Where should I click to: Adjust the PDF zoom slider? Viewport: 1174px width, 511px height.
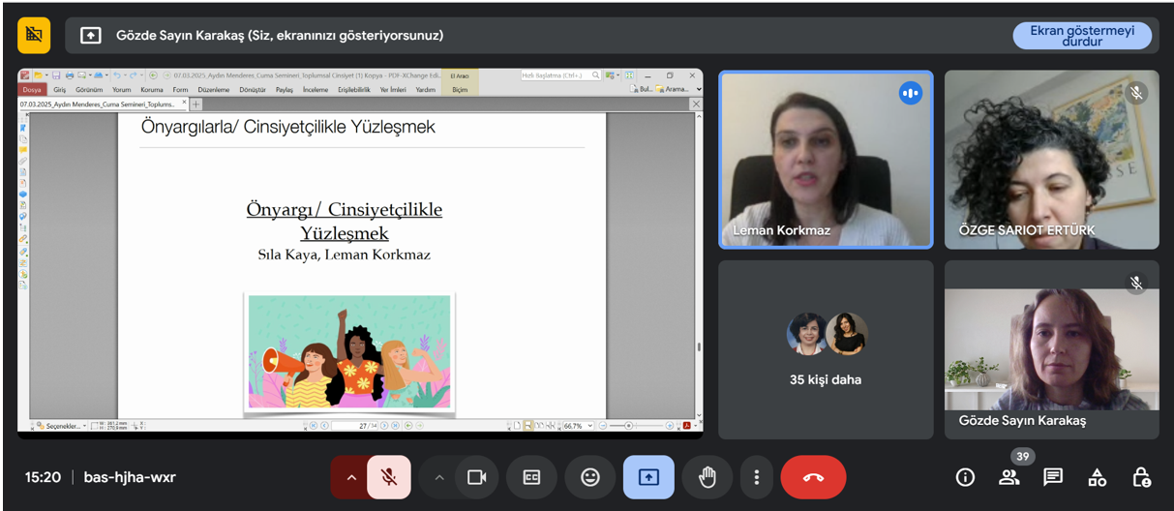pos(628,426)
